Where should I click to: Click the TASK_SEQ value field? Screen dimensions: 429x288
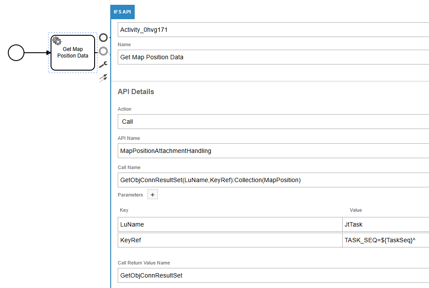[385, 240]
